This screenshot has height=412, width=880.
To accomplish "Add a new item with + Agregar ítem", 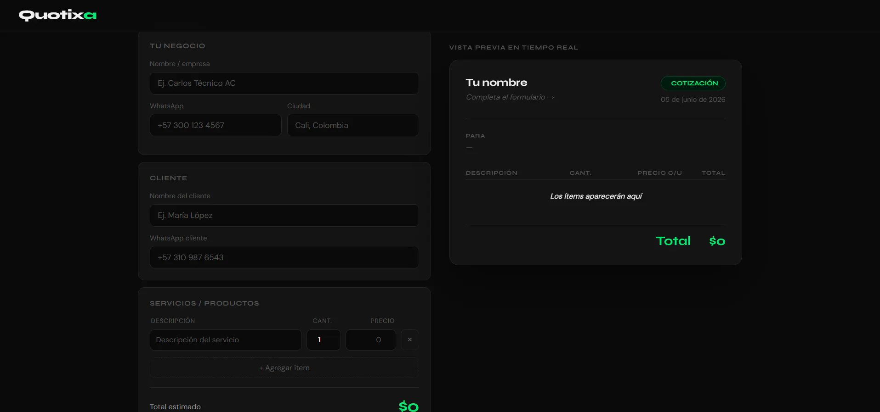I will click(x=284, y=367).
